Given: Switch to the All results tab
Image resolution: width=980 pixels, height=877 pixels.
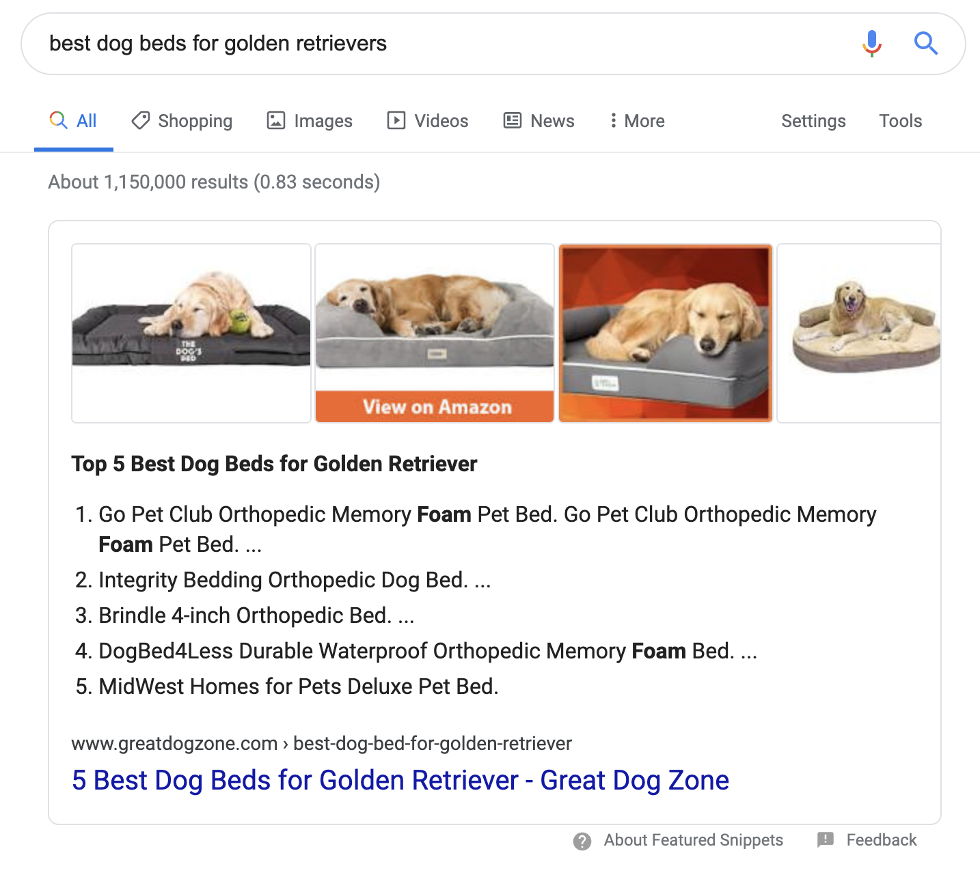Looking at the screenshot, I should pyautogui.click(x=74, y=121).
